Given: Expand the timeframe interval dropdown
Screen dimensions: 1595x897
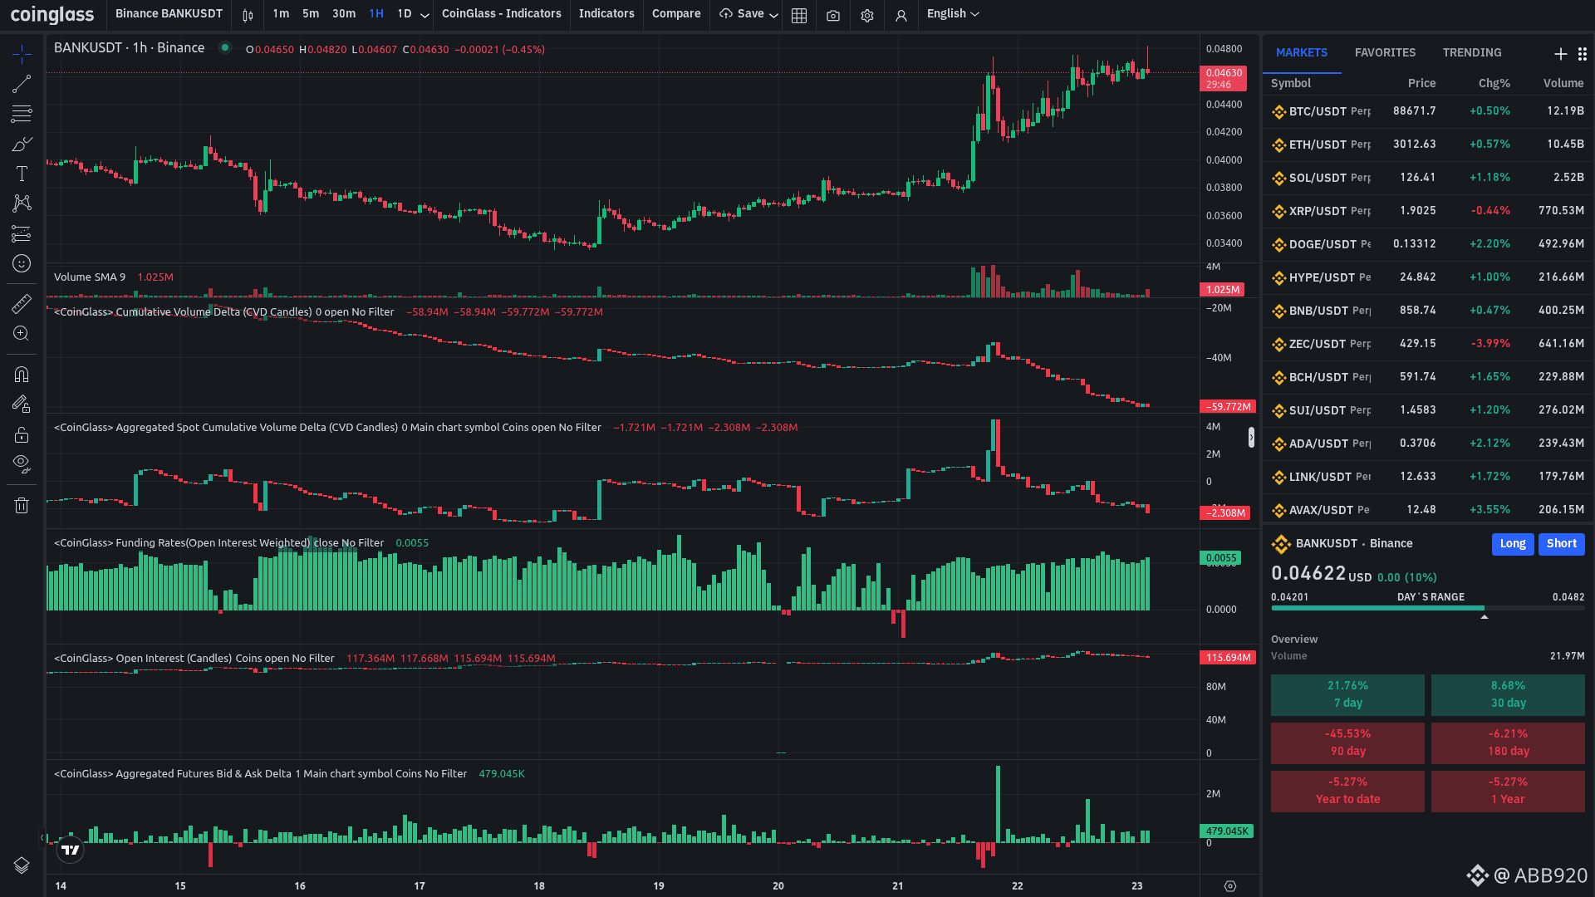Looking at the screenshot, I should [x=425, y=15].
